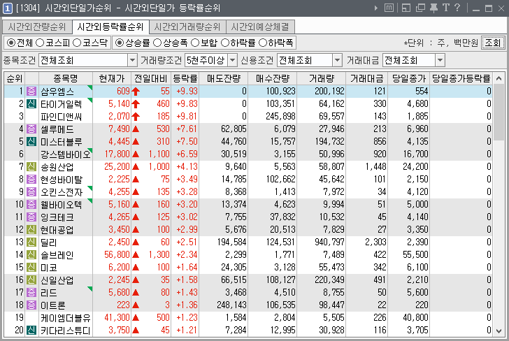Select the 하락률 radio button

224,43
